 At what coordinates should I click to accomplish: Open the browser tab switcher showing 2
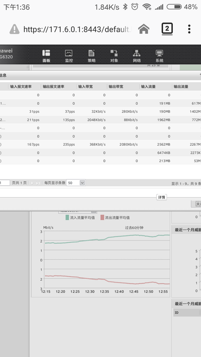pyautogui.click(x=167, y=29)
